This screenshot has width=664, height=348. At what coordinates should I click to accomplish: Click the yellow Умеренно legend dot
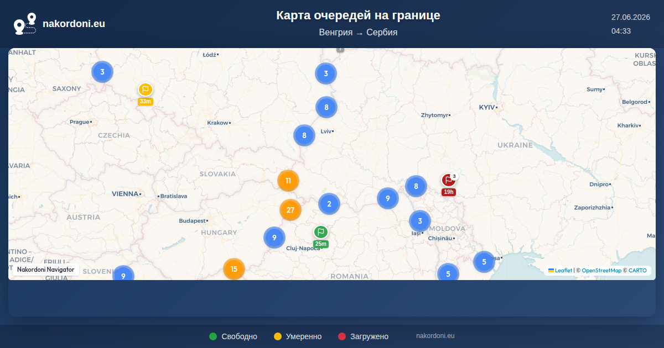pyautogui.click(x=278, y=336)
